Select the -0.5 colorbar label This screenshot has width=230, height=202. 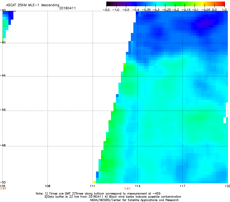126,10
